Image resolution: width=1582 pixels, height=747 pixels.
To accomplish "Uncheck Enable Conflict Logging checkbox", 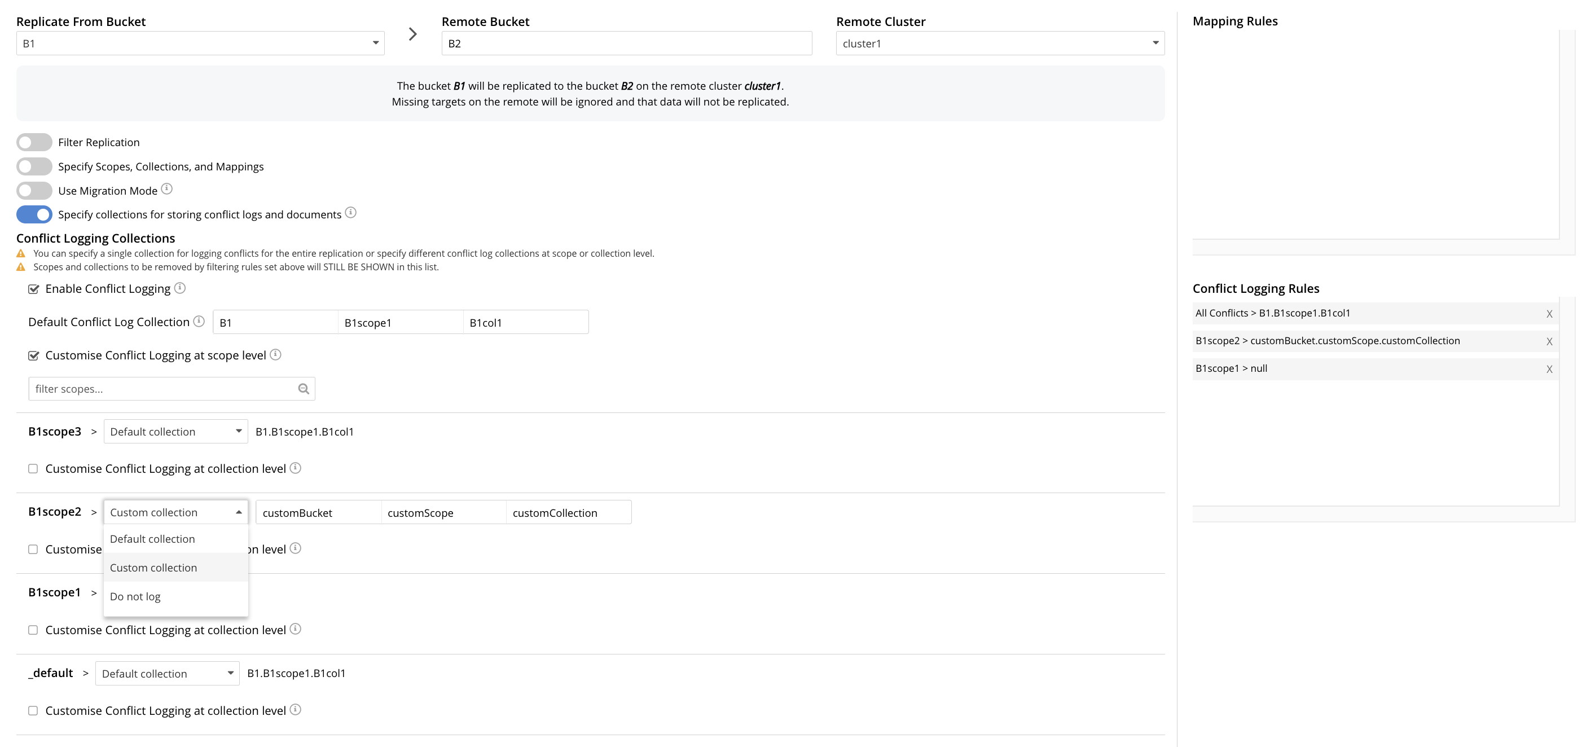I will pos(34,289).
